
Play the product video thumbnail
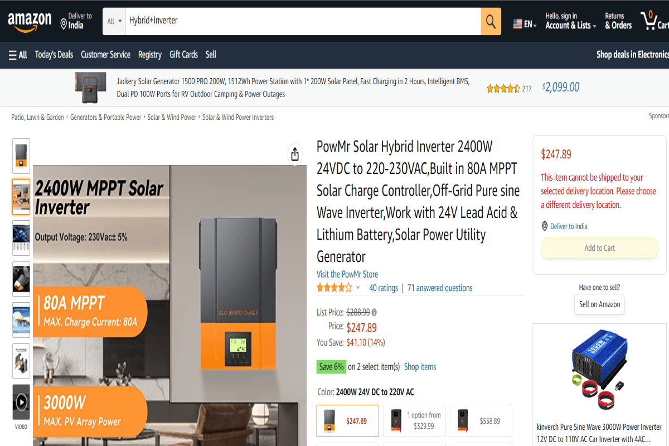click(x=21, y=402)
